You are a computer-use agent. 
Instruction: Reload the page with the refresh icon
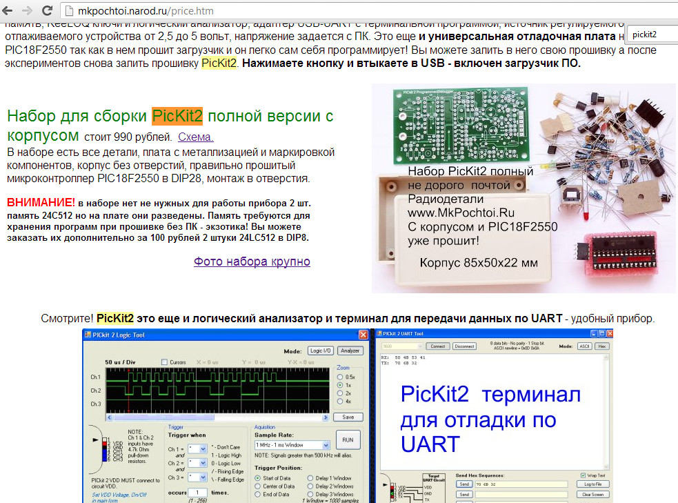pos(46,10)
